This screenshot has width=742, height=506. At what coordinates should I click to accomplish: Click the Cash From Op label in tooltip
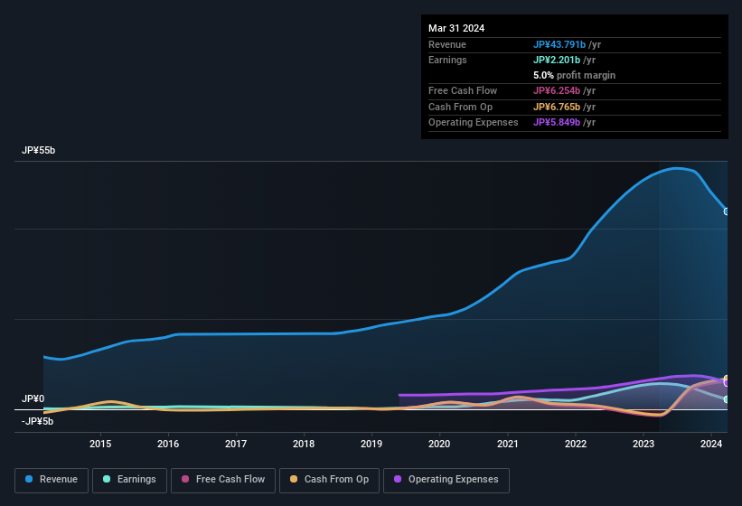[460, 107]
